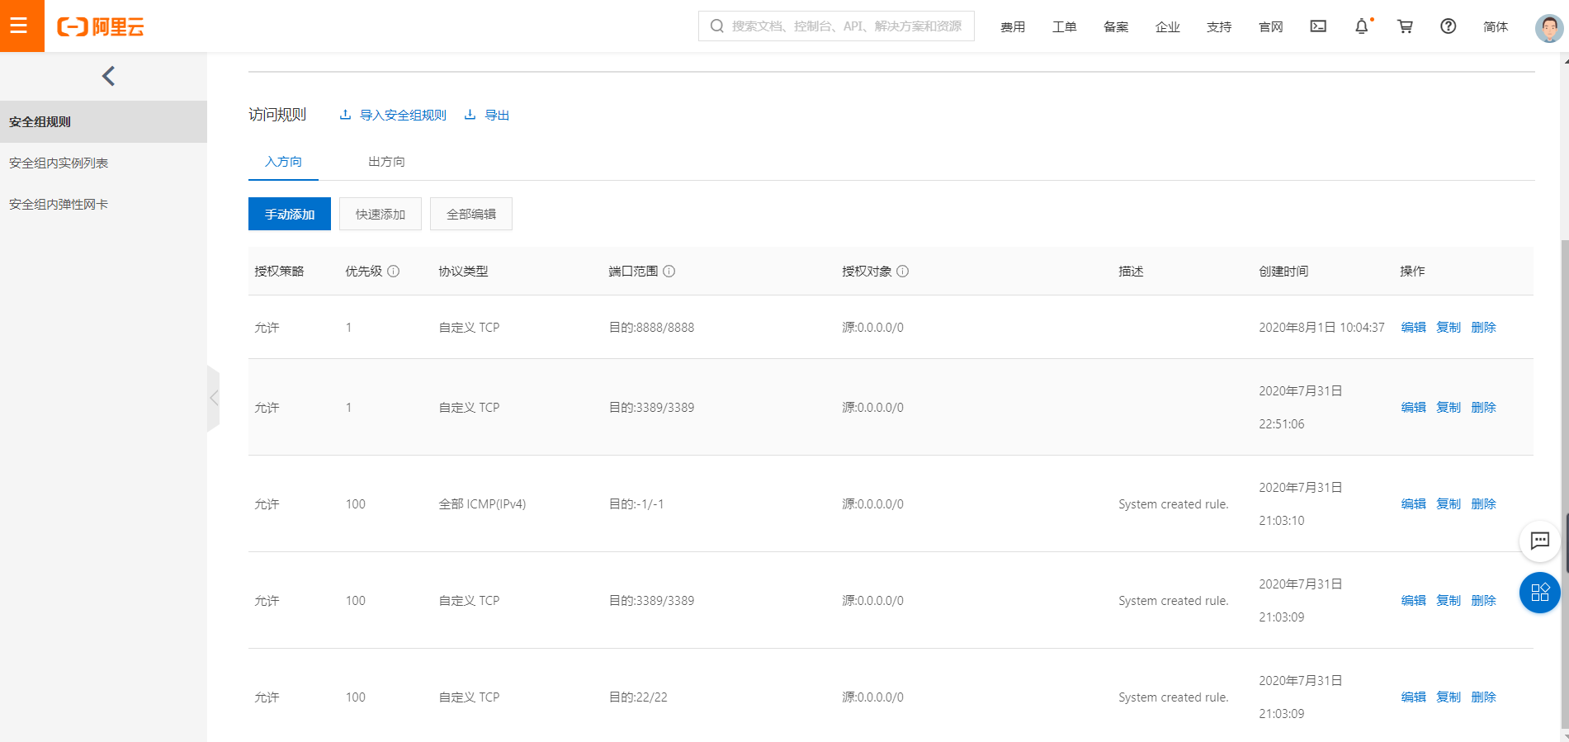Click the 全部 ICMP(IPv4) protocol cell
Image resolution: width=1569 pixels, height=742 pixels.
click(482, 504)
